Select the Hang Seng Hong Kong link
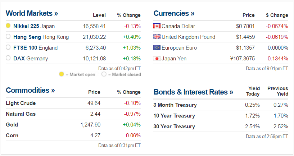294x156 pixels. (x=41, y=37)
